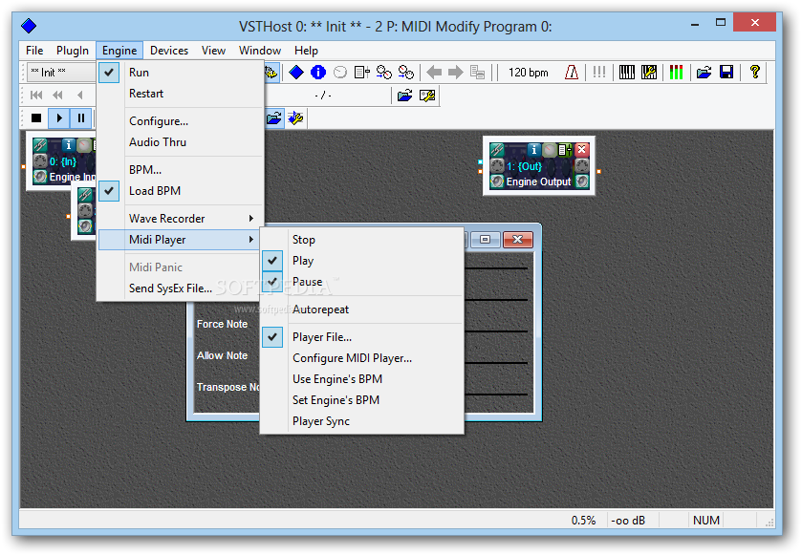Open the Devices menu
Viewport: 802px width, 555px height.
[169, 51]
